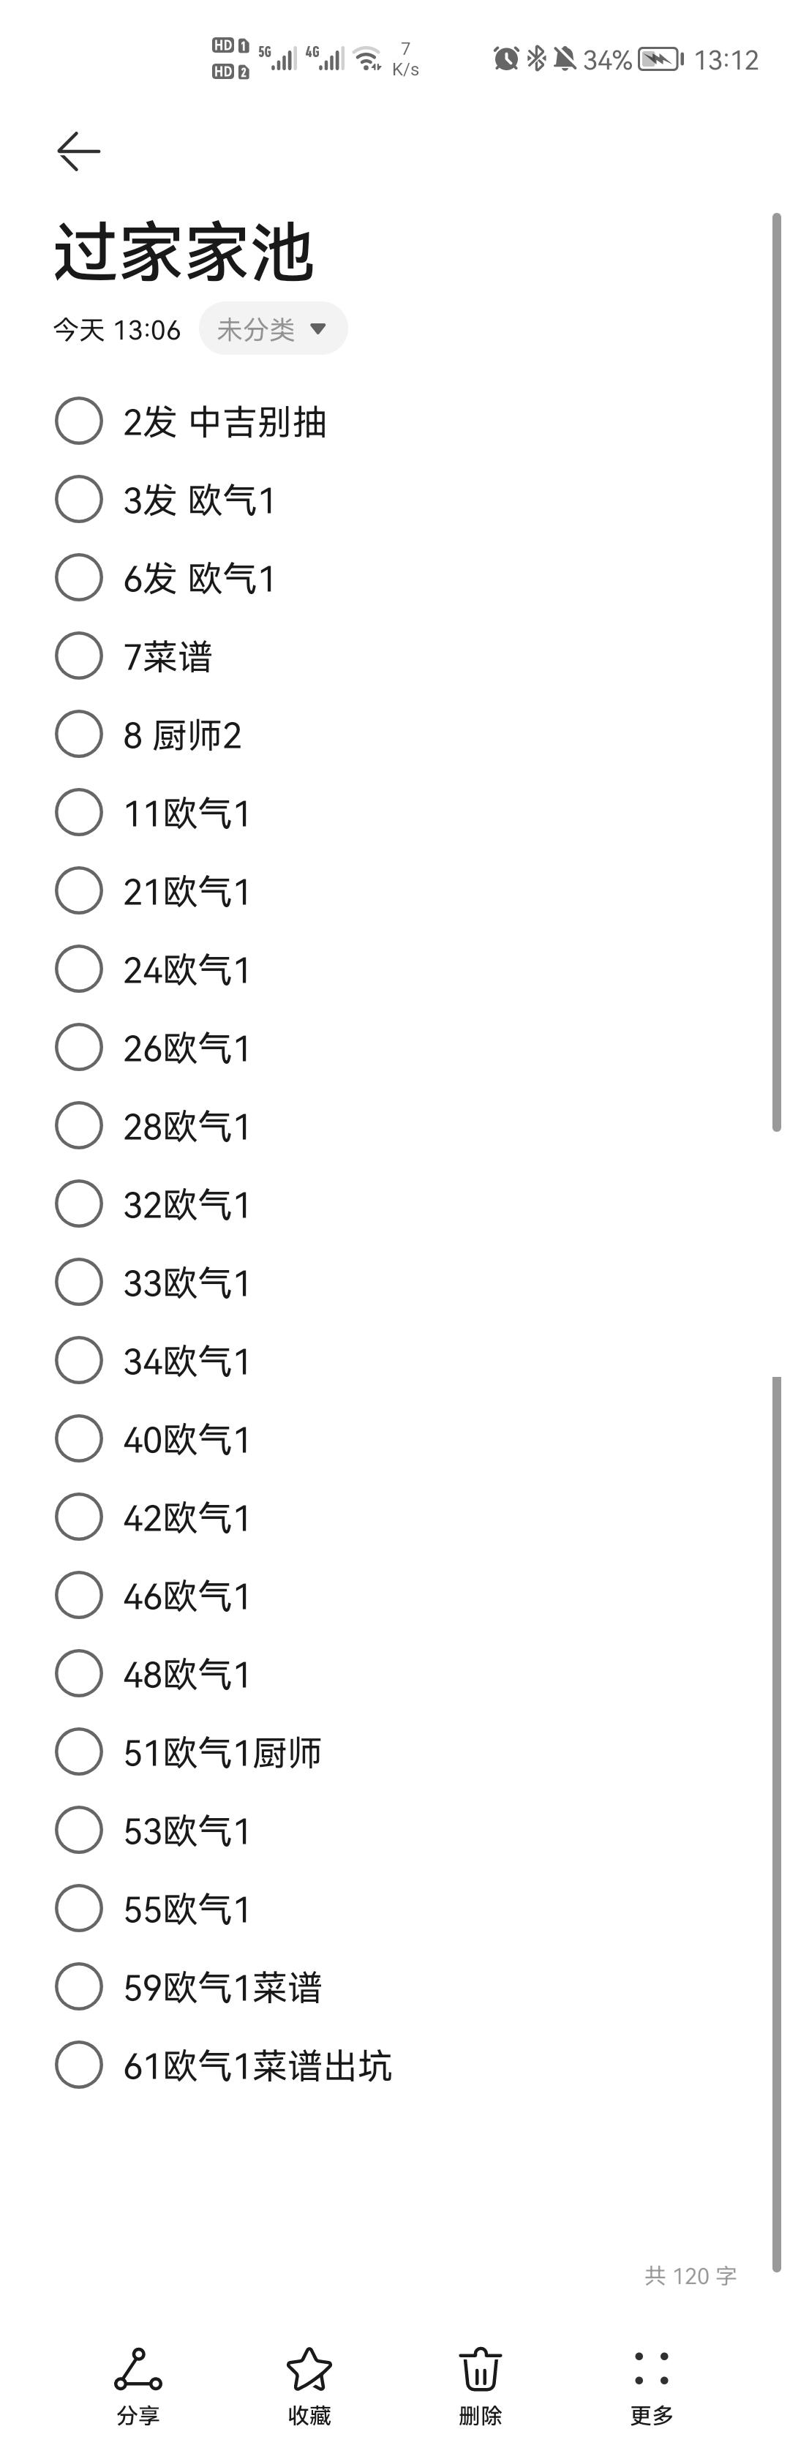Open the four-dot more options icon
The width and height of the screenshot is (790, 2448).
pyautogui.click(x=651, y=2369)
